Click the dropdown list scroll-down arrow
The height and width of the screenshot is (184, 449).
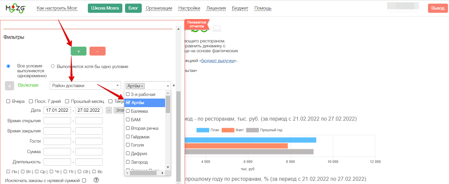(168, 167)
